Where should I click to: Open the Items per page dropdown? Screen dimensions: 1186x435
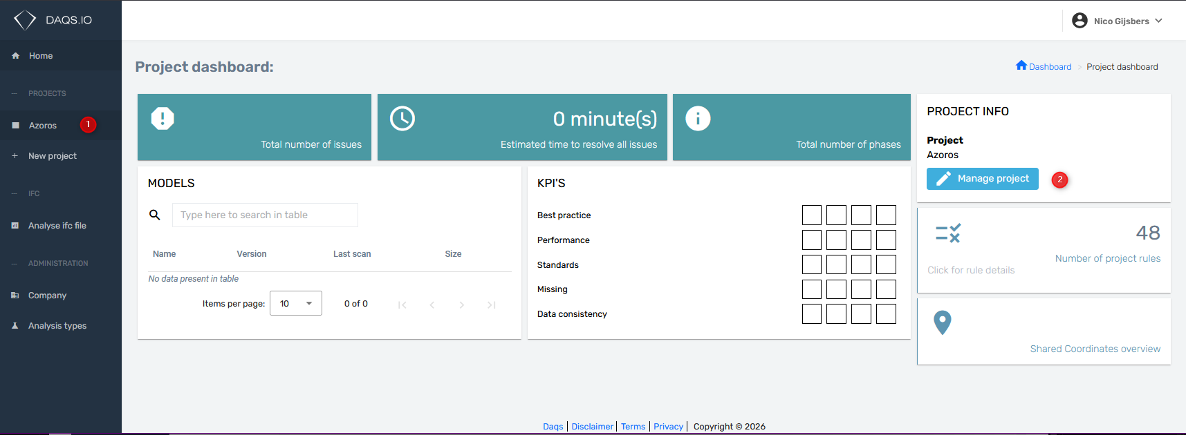click(296, 304)
